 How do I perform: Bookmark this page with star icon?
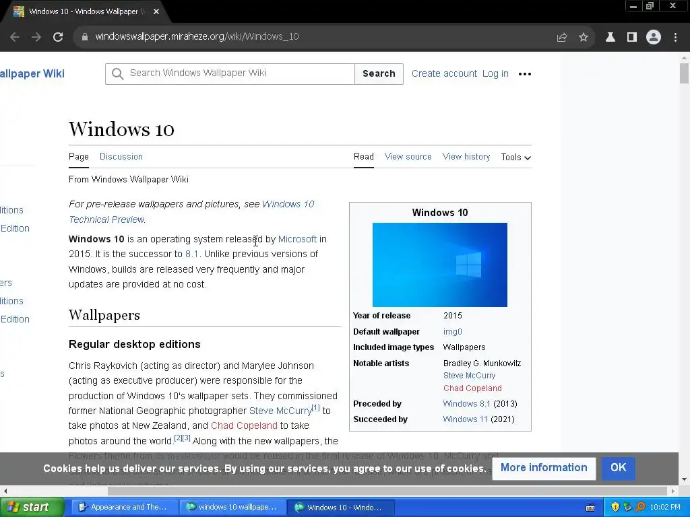coord(584,38)
